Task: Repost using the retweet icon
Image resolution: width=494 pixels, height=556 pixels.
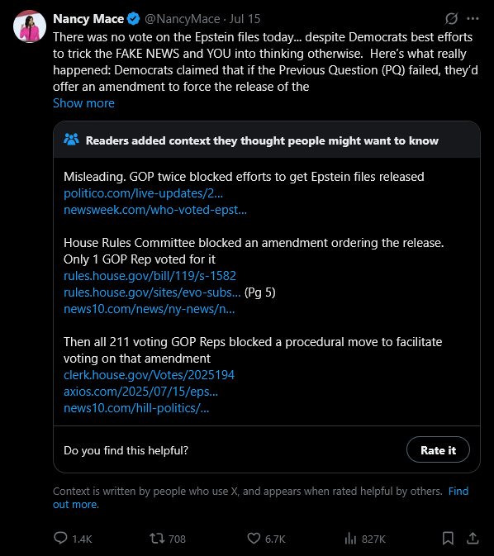Action: (157, 539)
